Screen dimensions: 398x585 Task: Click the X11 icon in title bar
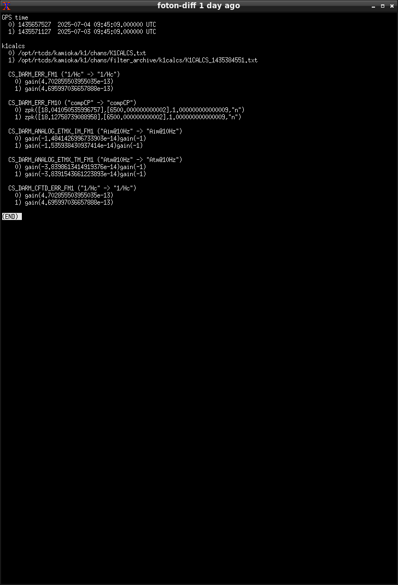coord(7,6)
